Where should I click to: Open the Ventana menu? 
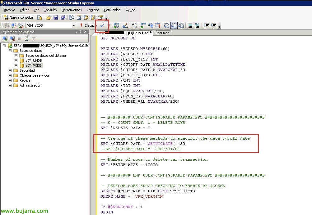[x=93, y=10]
